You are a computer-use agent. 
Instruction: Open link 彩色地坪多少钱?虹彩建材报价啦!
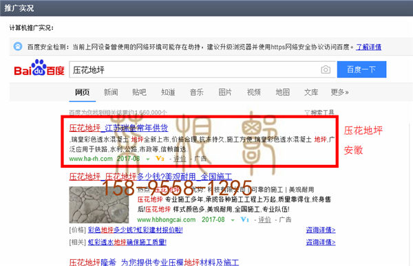coord(135,230)
